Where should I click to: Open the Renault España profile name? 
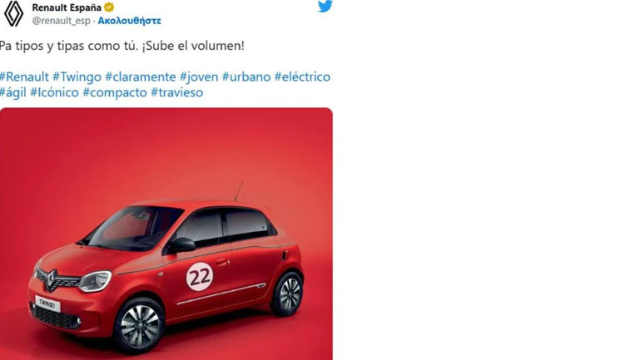click(x=67, y=7)
